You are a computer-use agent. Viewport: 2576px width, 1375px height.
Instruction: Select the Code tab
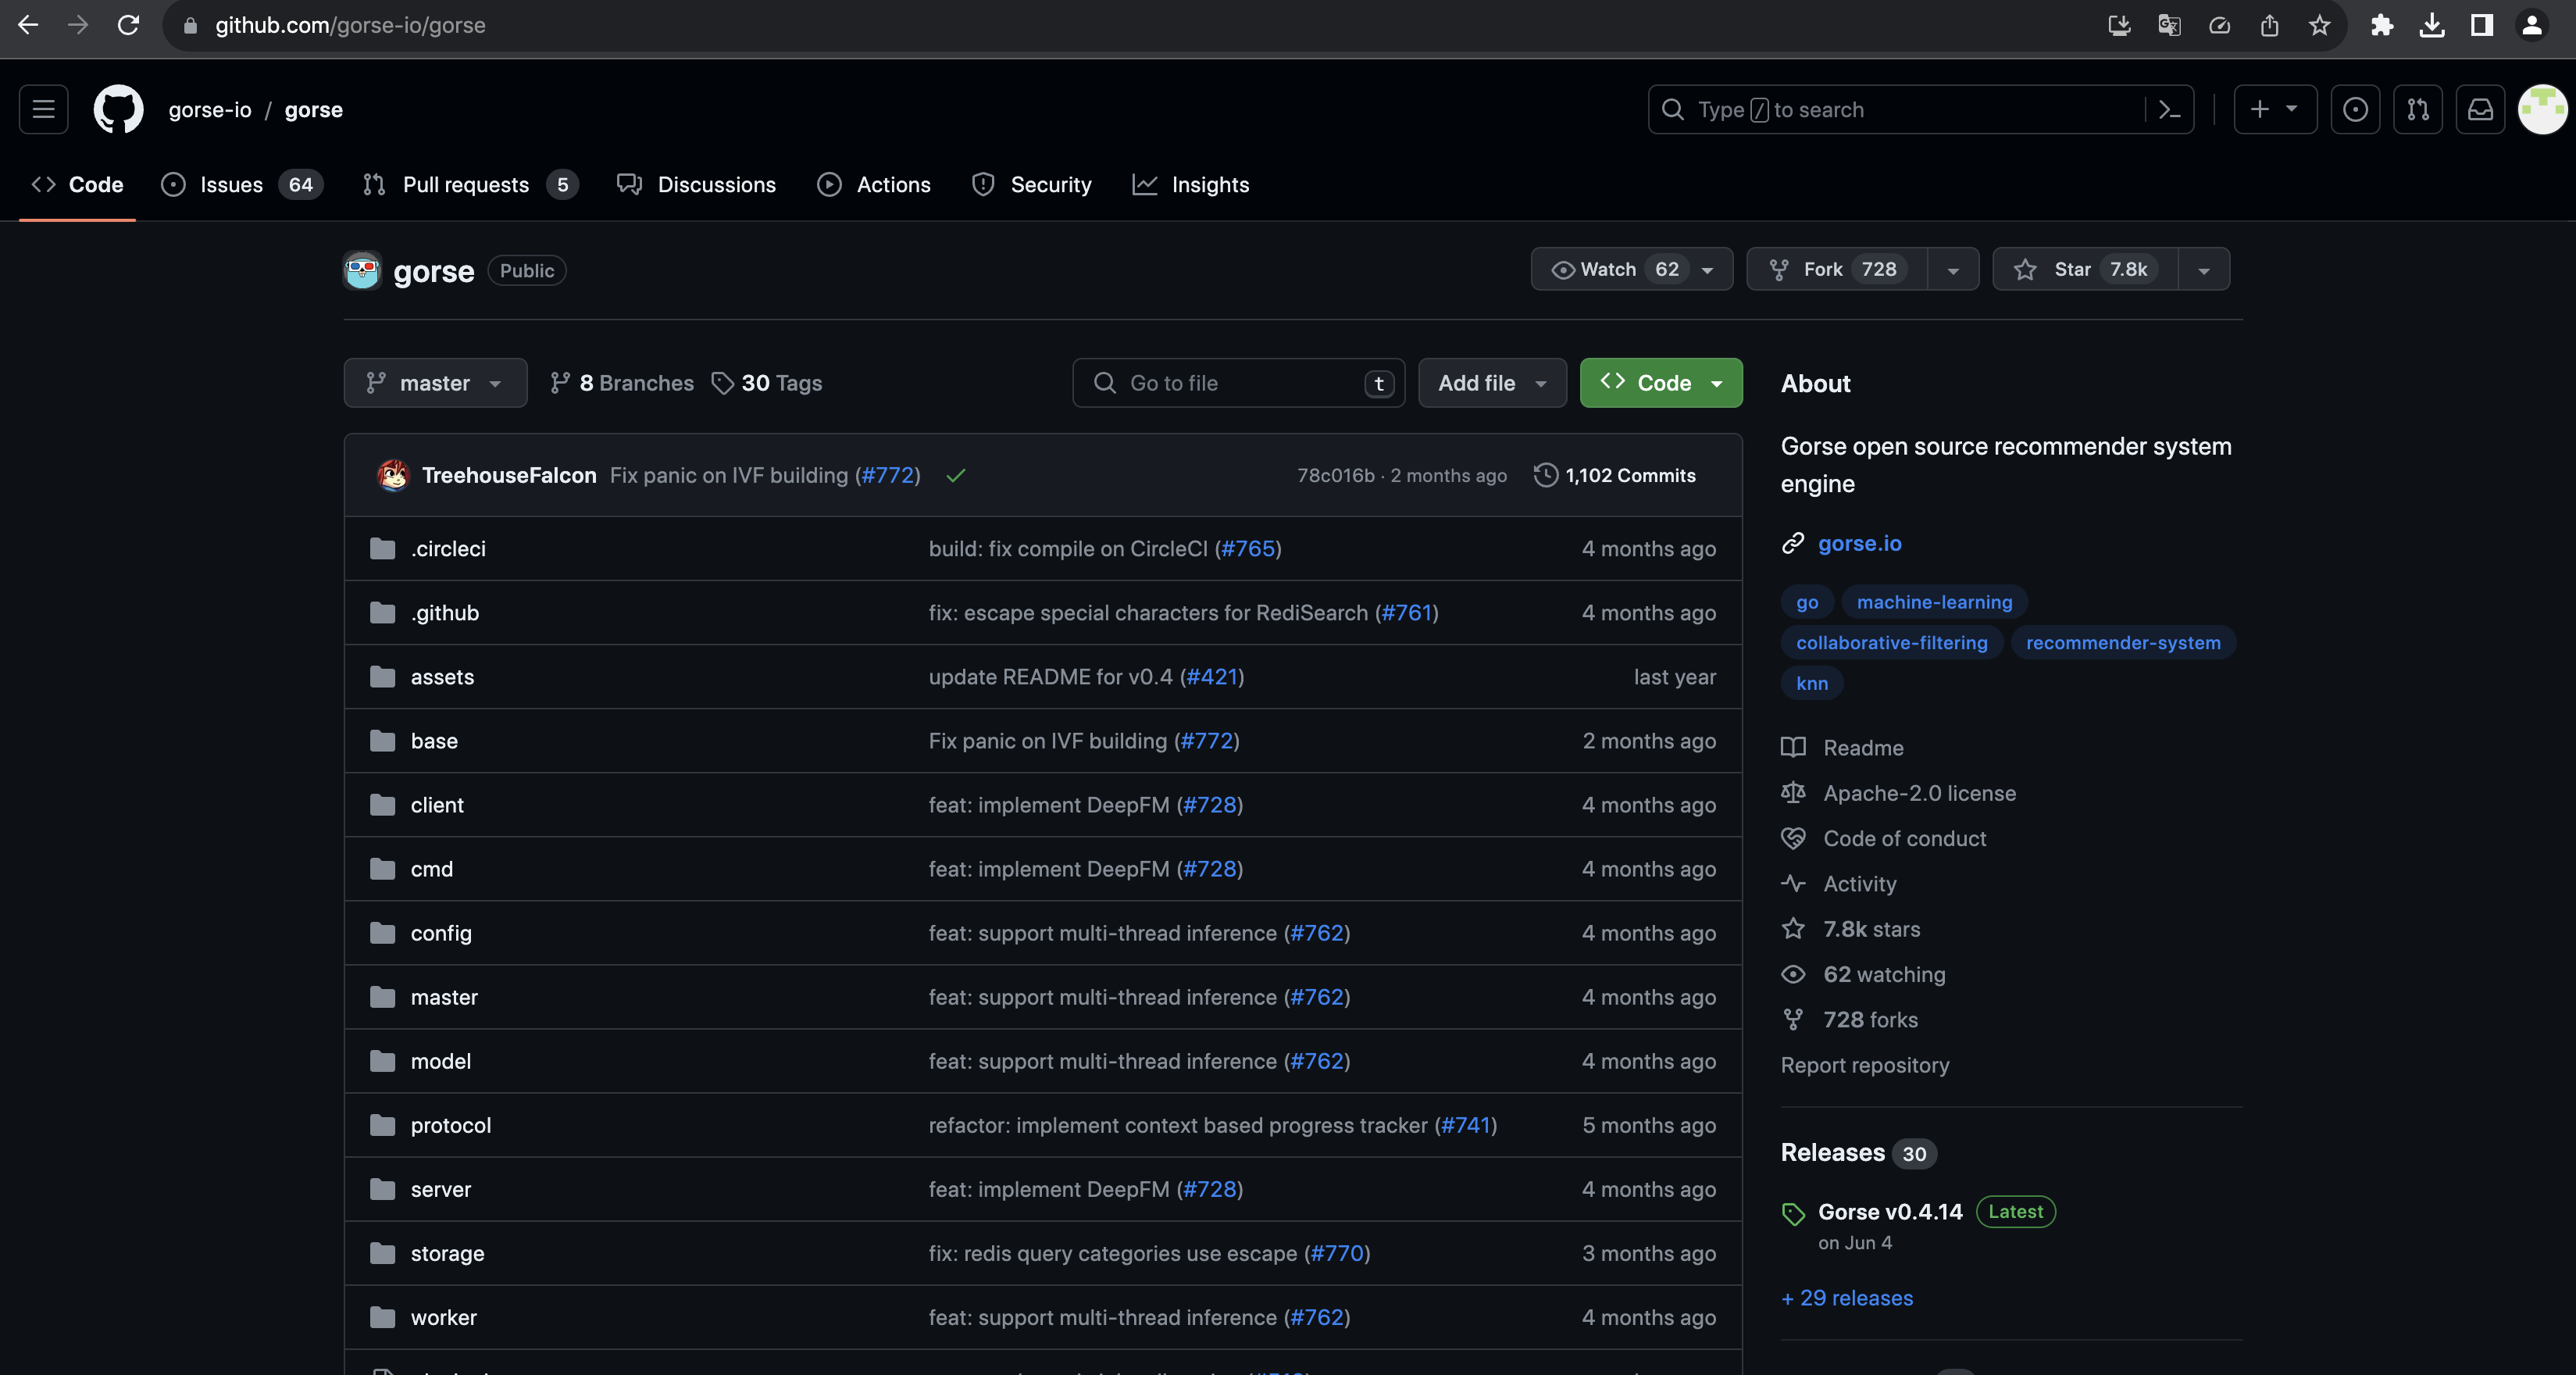pyautogui.click(x=77, y=184)
